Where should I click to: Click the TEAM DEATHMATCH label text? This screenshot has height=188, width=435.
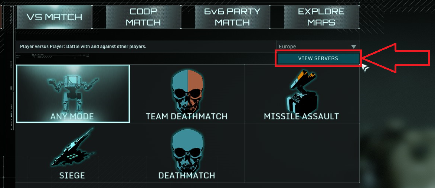[x=187, y=116]
